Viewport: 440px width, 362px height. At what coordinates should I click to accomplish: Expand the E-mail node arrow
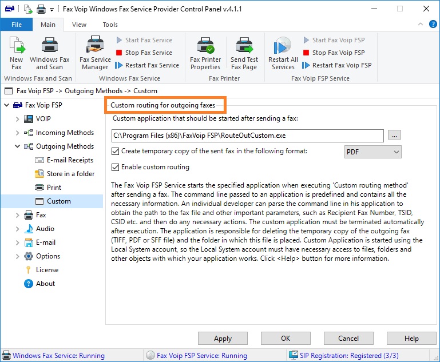17,242
